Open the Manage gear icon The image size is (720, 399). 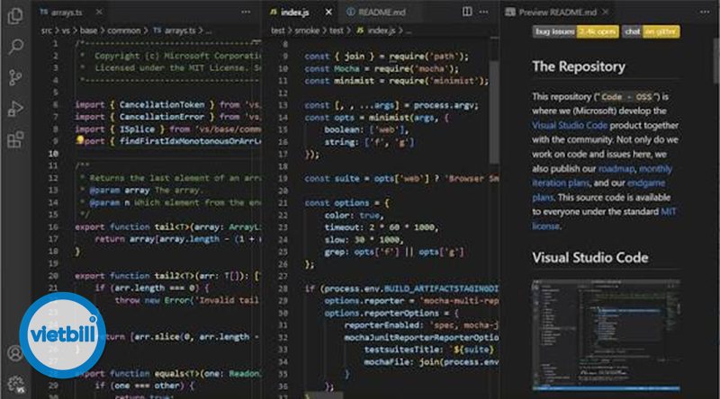click(x=15, y=385)
